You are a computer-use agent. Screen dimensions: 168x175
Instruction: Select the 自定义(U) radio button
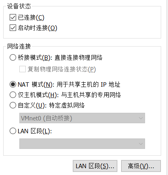click(x=13, y=105)
